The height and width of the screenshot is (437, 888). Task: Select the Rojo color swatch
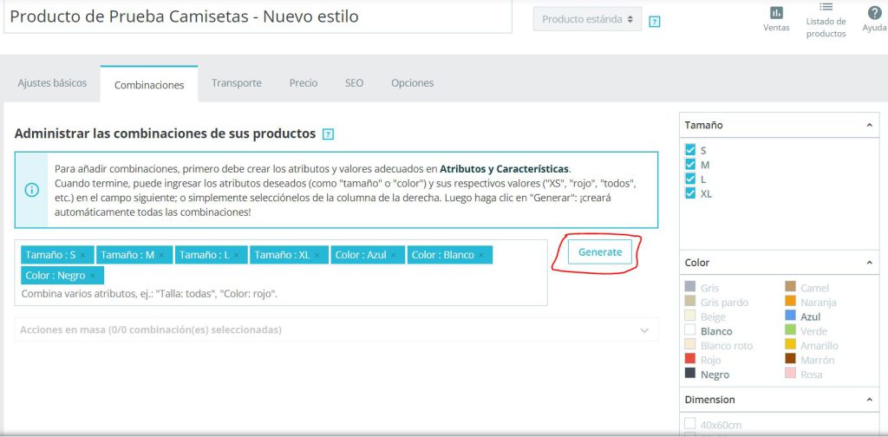[689, 360]
